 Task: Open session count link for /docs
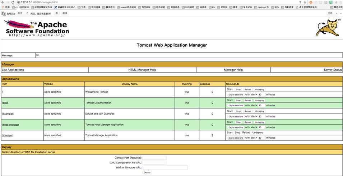(x=212, y=103)
